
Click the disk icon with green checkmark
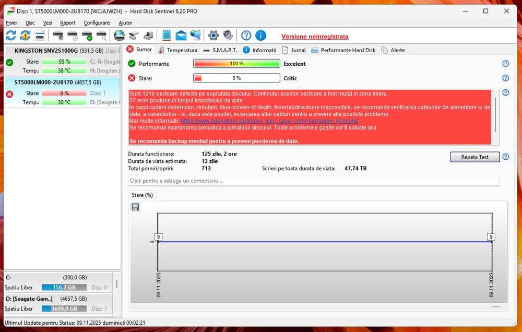(x=87, y=35)
